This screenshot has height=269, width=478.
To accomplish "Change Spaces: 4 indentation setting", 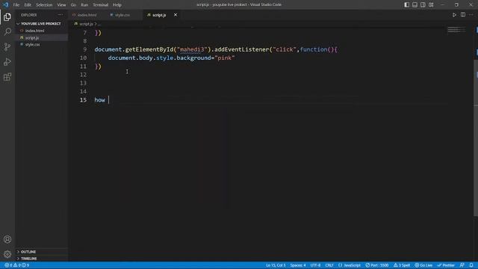I will click(x=298, y=265).
